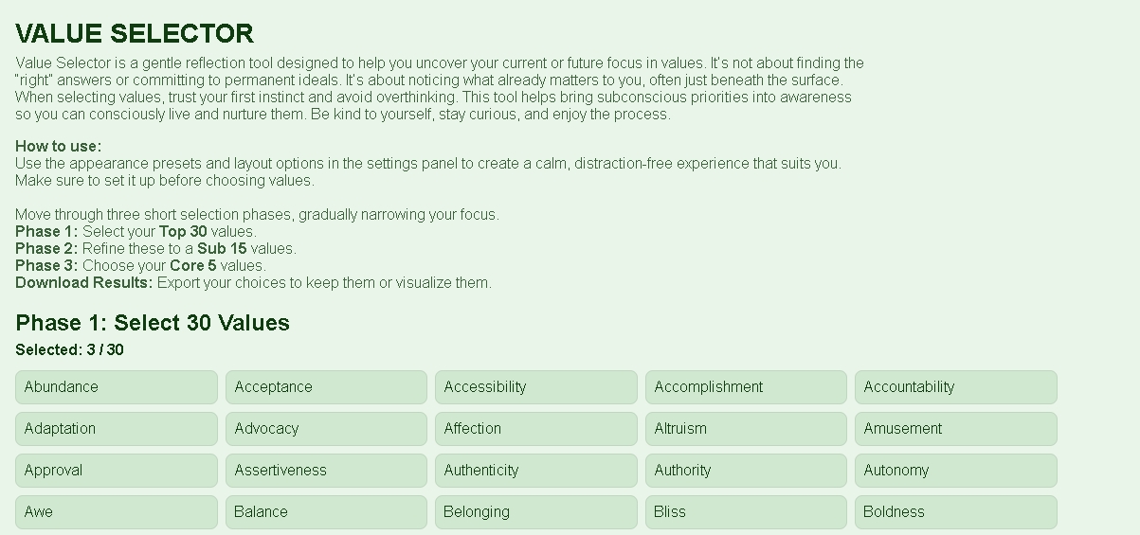Choose the Balance value button

[x=326, y=512]
